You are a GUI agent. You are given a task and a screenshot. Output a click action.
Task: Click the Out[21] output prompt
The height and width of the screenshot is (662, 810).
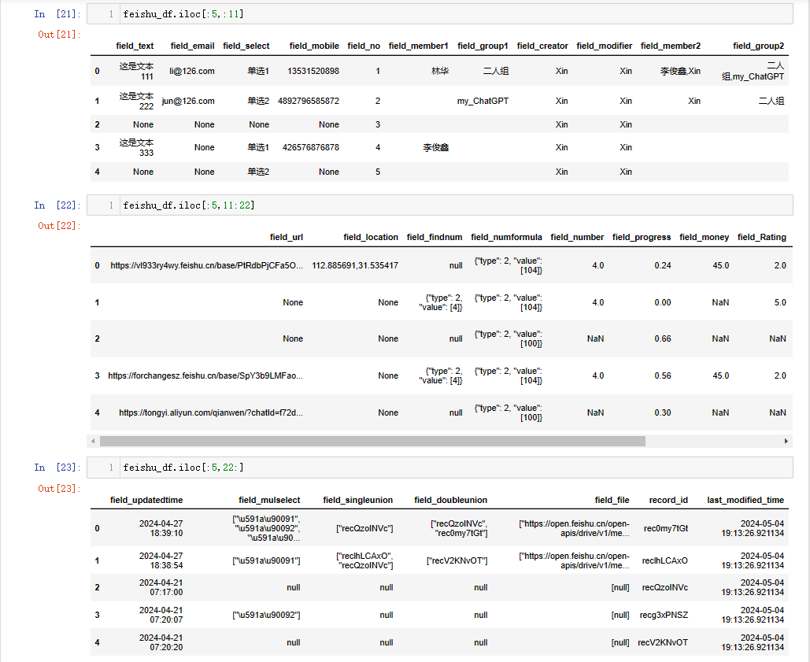(59, 34)
